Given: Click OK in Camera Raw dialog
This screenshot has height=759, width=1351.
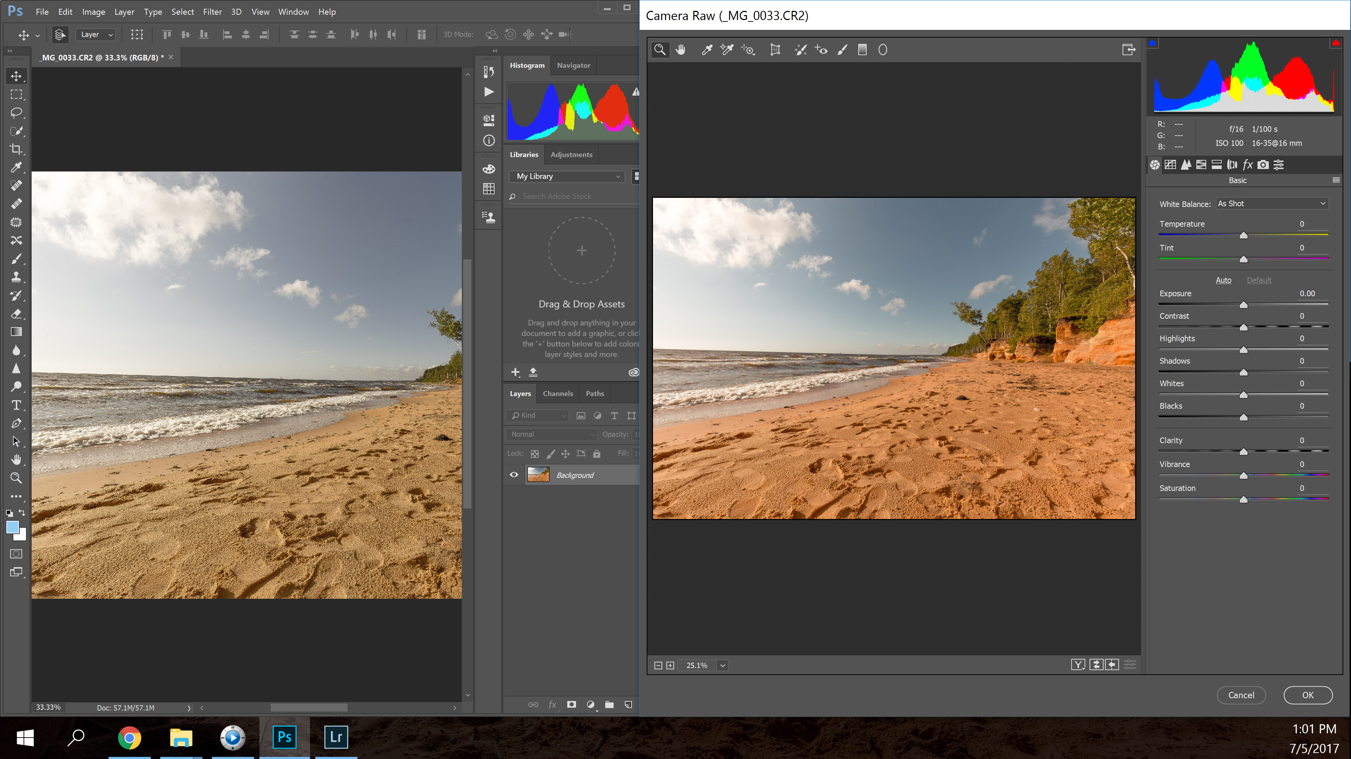Looking at the screenshot, I should [x=1308, y=695].
